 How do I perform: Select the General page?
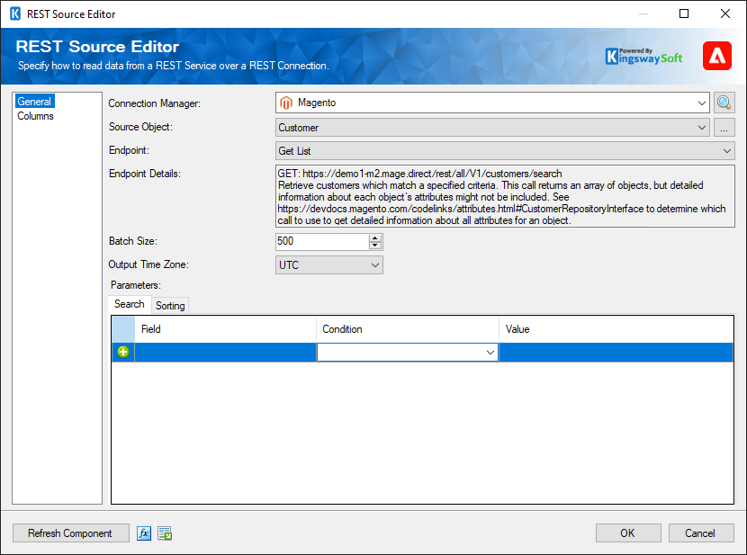pyautogui.click(x=34, y=102)
